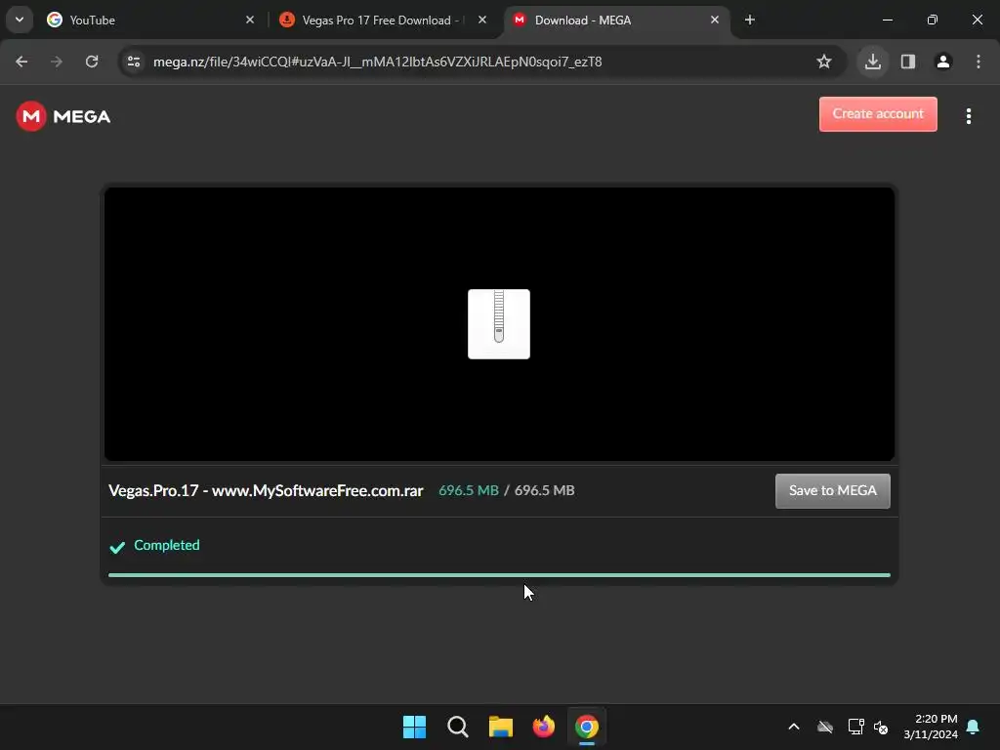Bookmark this page with the star icon
The width and height of the screenshot is (1000, 750).
pyautogui.click(x=824, y=62)
